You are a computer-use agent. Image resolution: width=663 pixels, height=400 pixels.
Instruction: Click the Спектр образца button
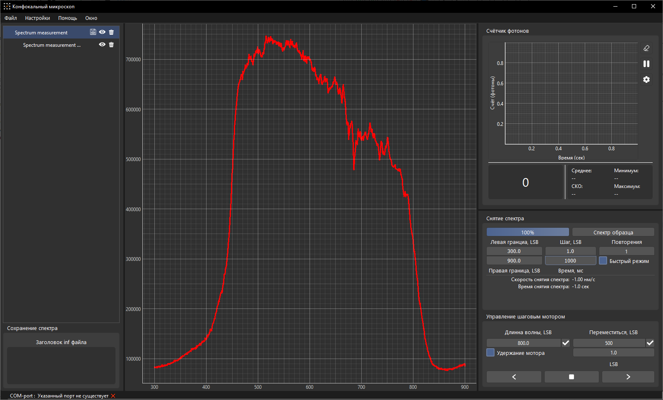[613, 232]
